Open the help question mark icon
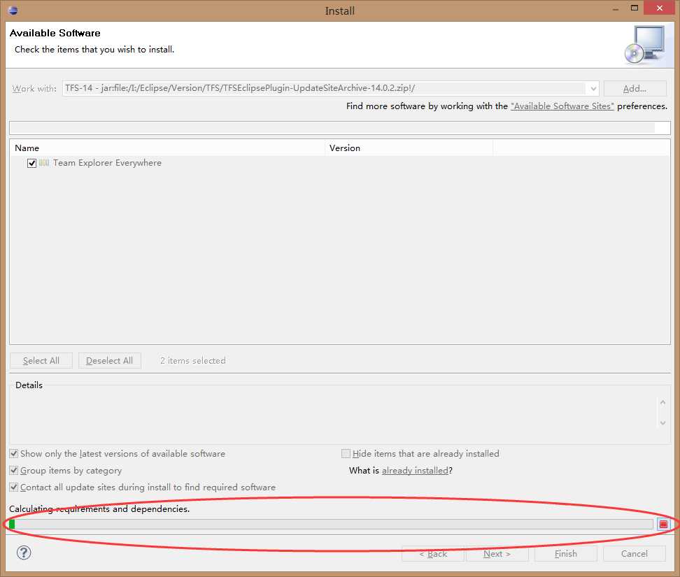 point(24,553)
